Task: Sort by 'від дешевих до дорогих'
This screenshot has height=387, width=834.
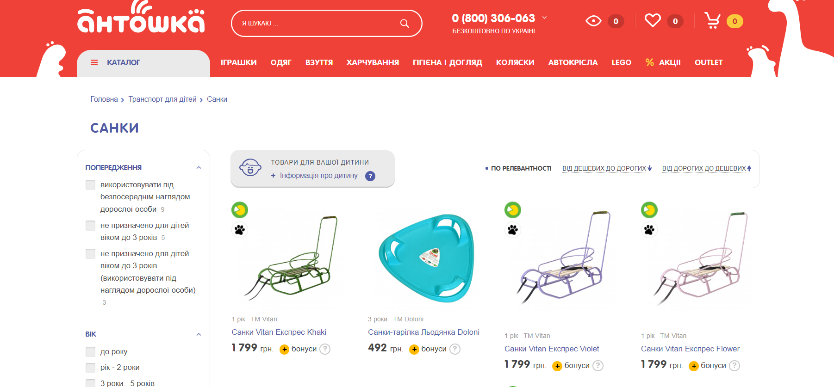Action: click(x=606, y=168)
